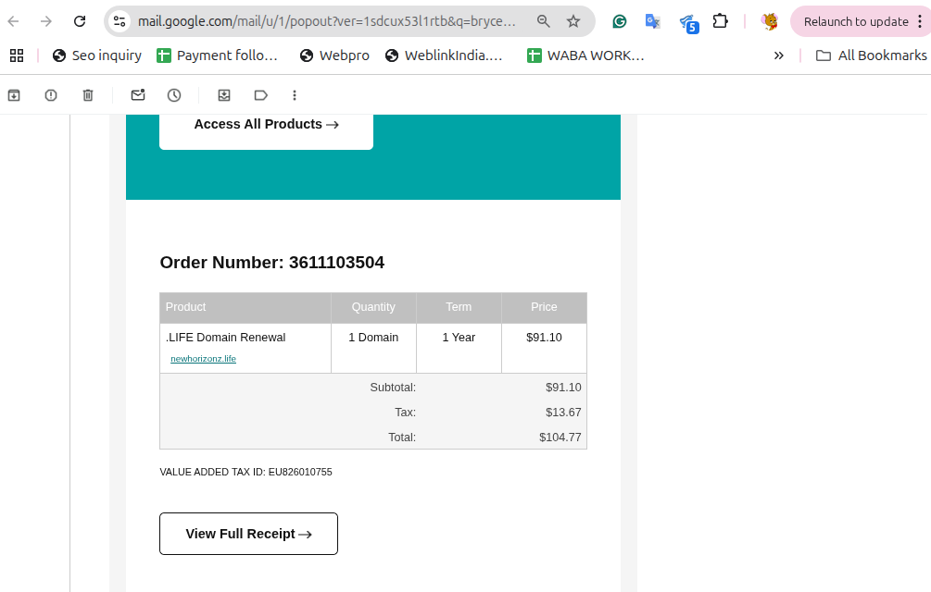Screen dimensions: 931x592
Task: Open the Labels icon
Action: 260,94
